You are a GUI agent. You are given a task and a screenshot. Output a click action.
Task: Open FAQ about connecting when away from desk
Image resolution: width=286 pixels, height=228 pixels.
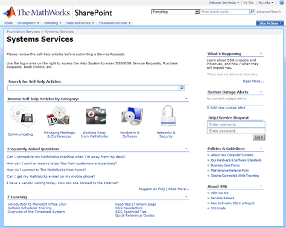66,157
